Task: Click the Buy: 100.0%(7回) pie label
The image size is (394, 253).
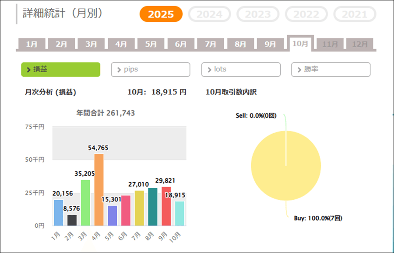Action: coord(318,218)
